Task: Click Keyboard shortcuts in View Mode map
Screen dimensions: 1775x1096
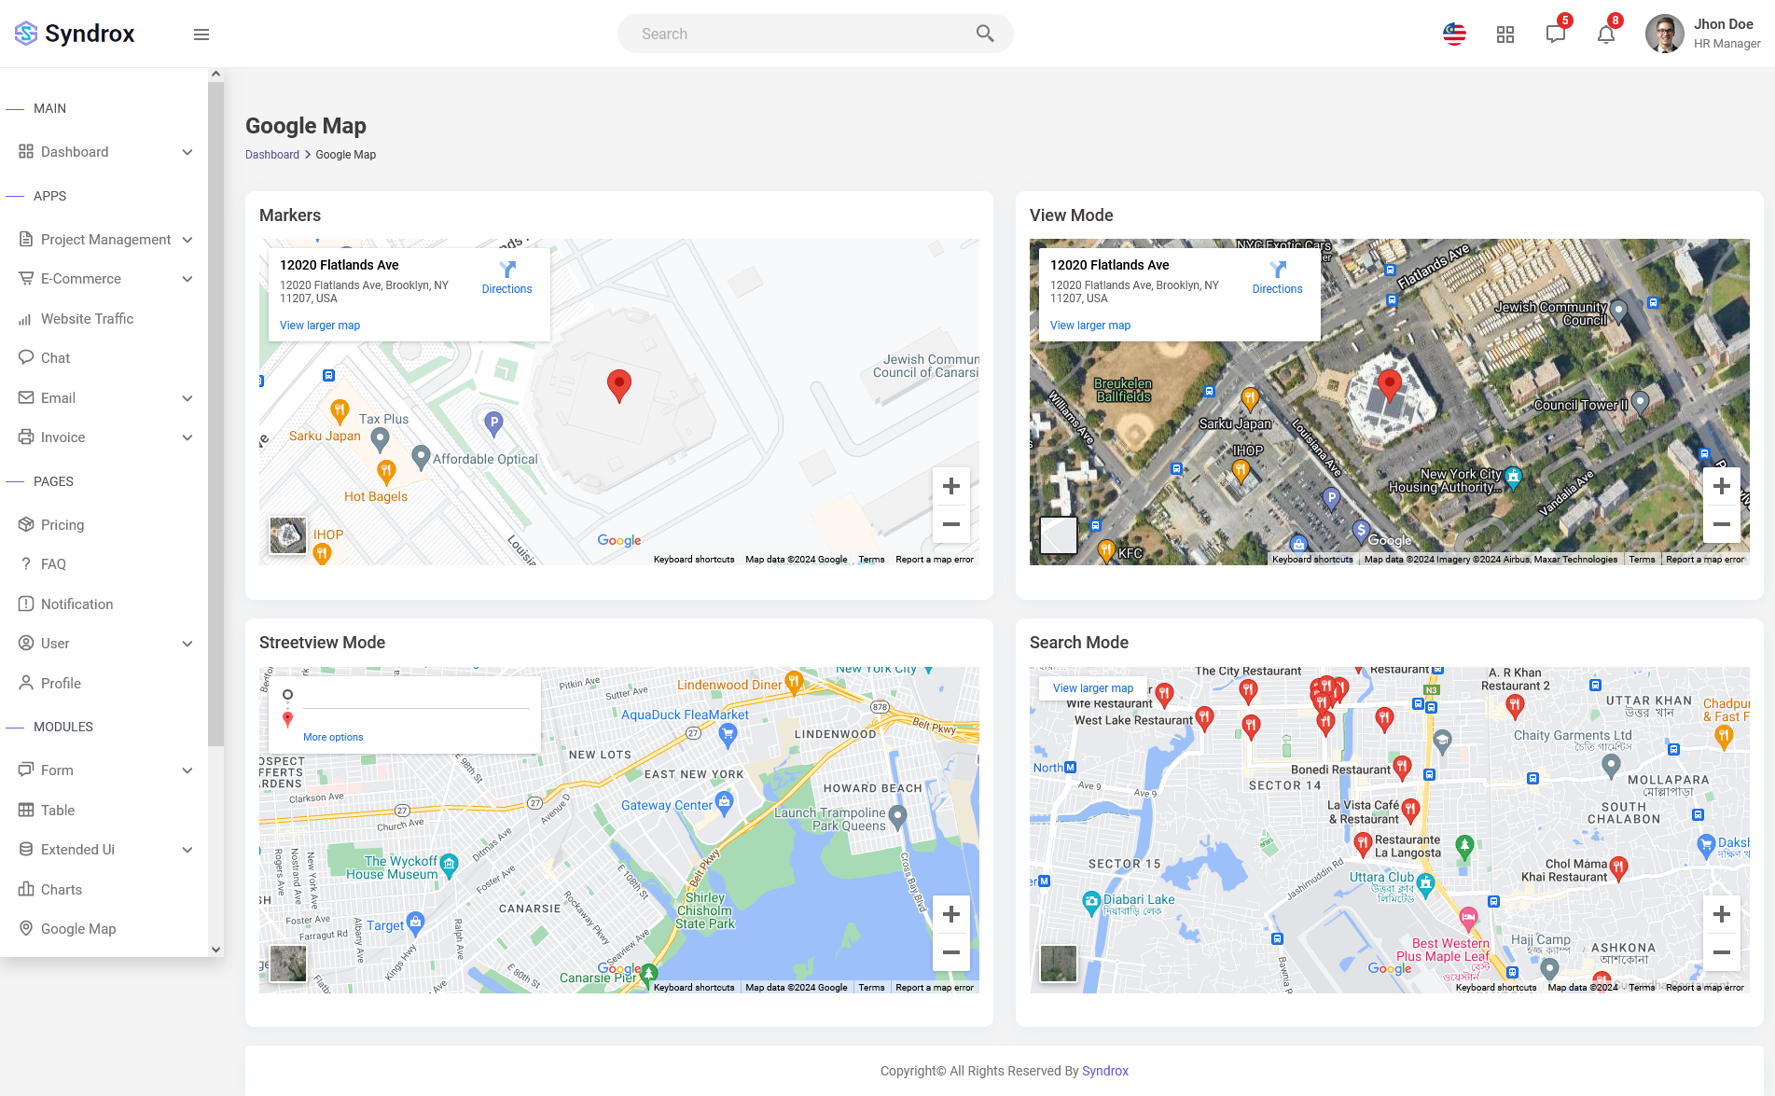Action: (1312, 560)
